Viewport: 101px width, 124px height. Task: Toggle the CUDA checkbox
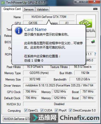point(42,110)
